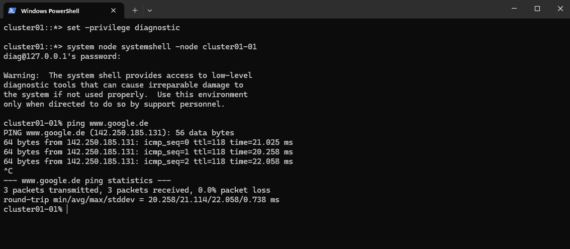This screenshot has height=249, width=570.
Task: Click the icmp_seq=2 ping reply line
Action: (x=148, y=161)
